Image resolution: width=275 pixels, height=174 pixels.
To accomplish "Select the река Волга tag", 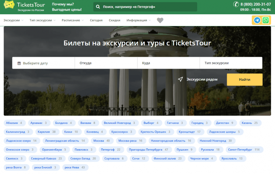I will point(16,167).
